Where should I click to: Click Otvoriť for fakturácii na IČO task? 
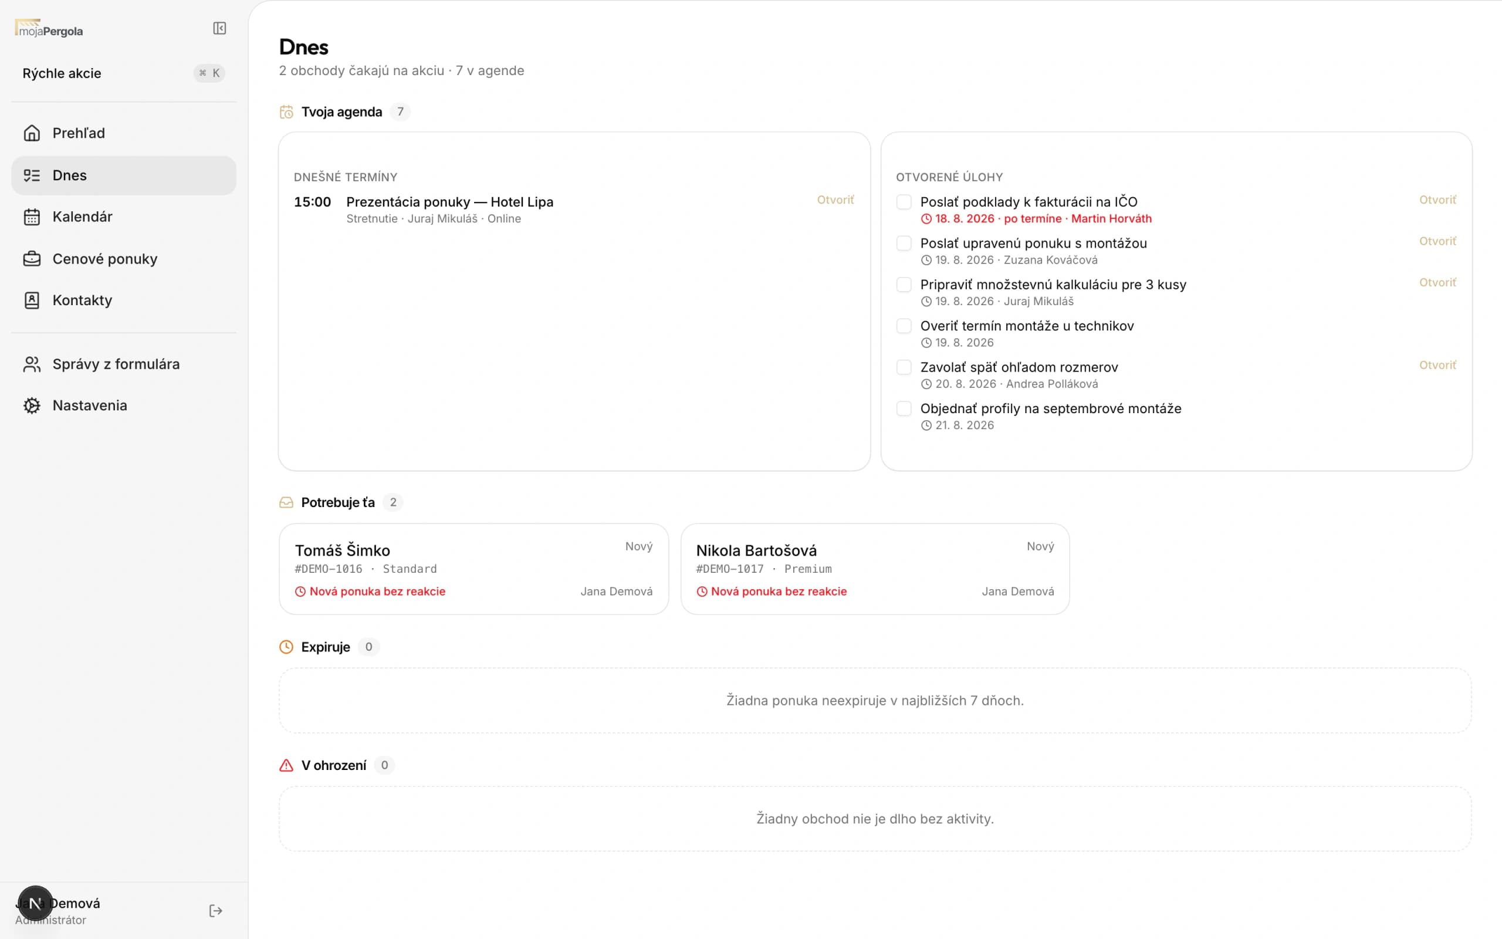tap(1437, 200)
